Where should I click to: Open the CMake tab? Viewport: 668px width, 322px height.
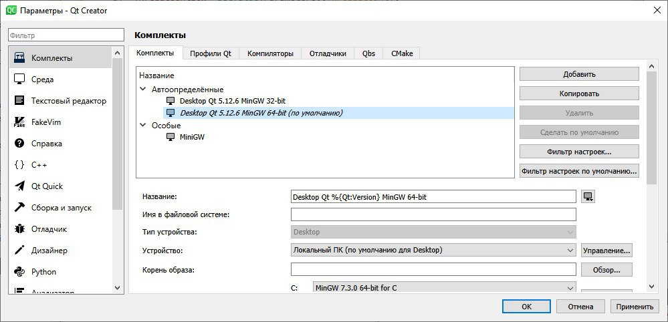point(401,53)
